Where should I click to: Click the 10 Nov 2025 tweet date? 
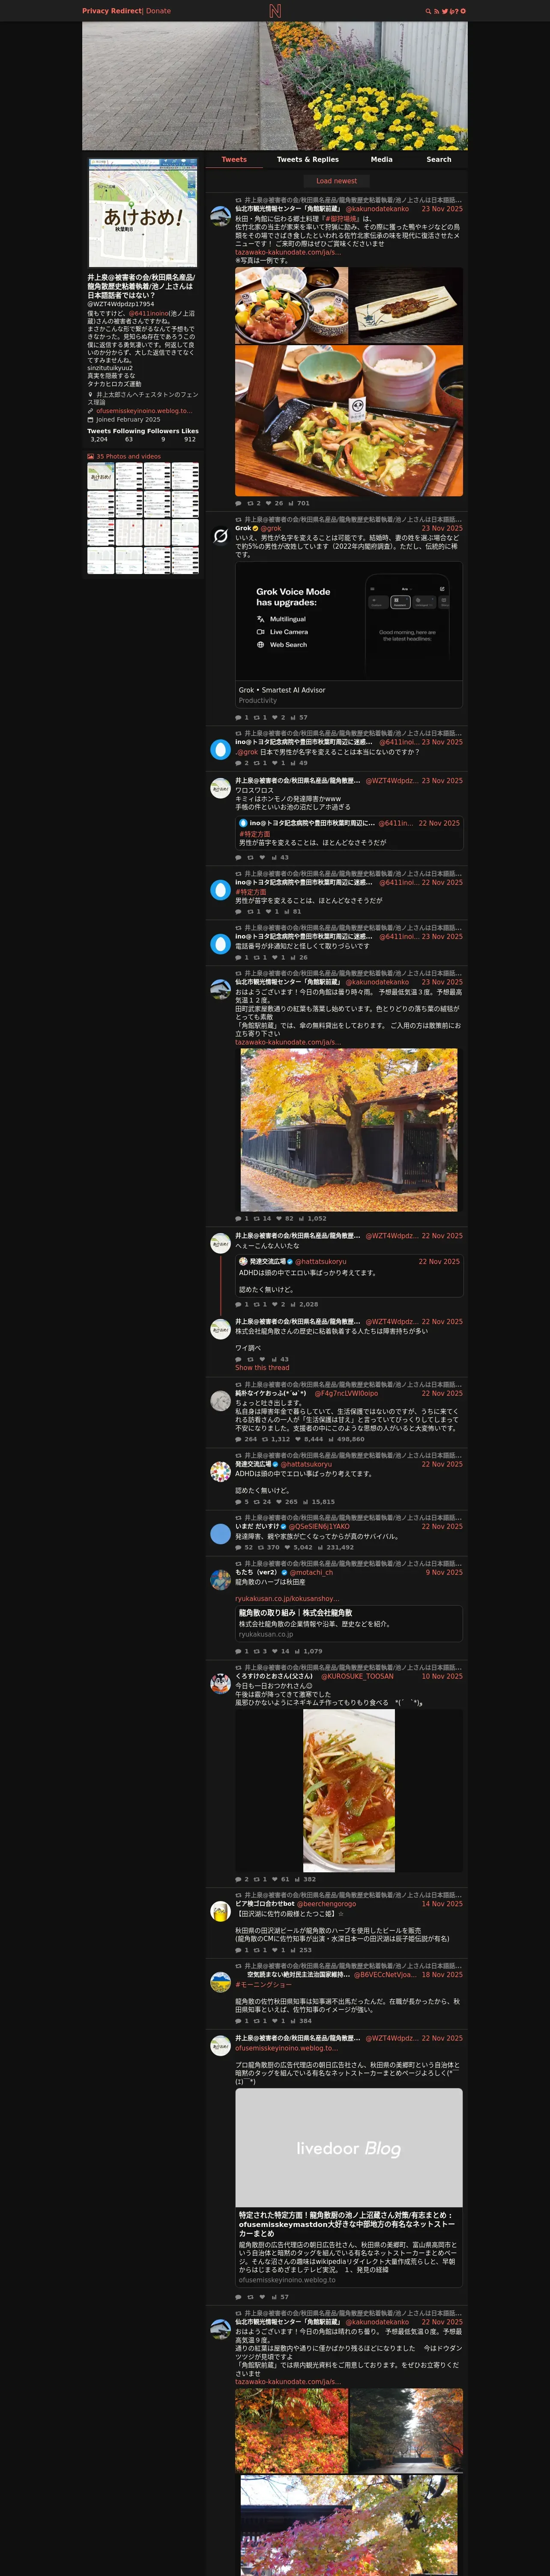(442, 1676)
